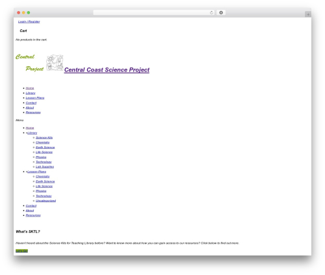Open the Central Coast Science Project title link
Viewport: 325px width, 275px height.
coord(107,70)
